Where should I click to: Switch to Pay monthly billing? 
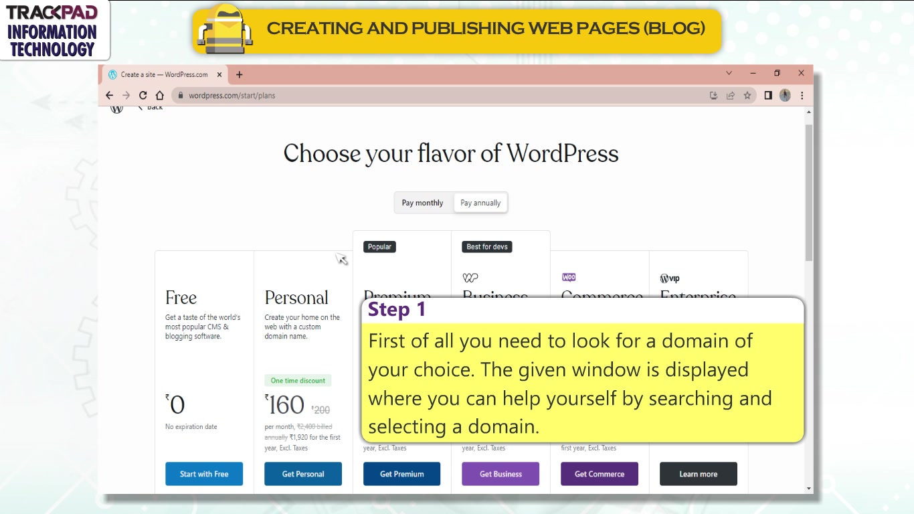pyautogui.click(x=422, y=203)
